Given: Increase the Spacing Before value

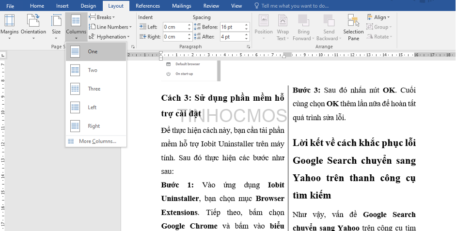Looking at the screenshot, I should point(247,25).
